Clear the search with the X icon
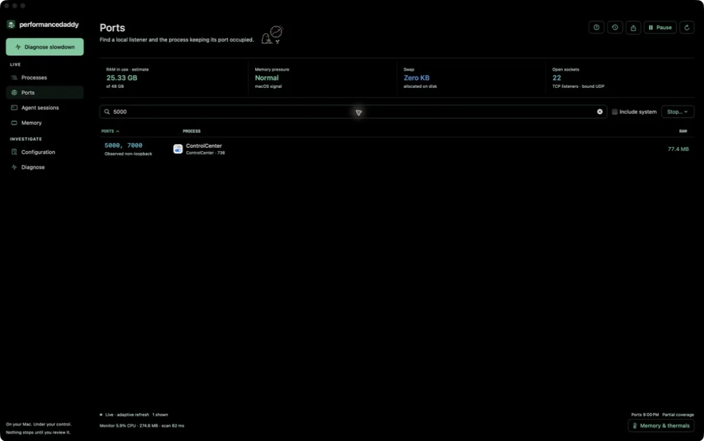Image resolution: width=704 pixels, height=441 pixels. click(600, 111)
